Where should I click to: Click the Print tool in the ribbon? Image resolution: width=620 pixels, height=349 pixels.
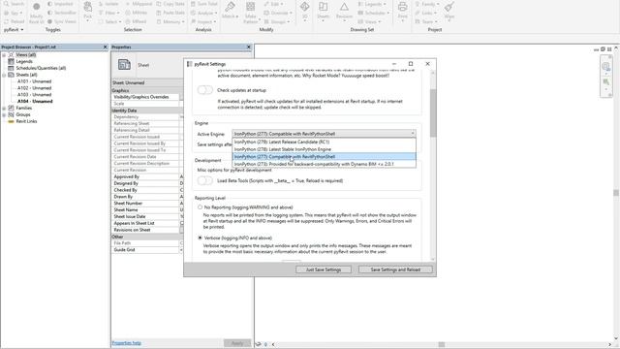point(403,11)
